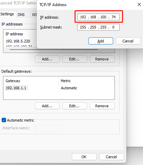Viewport: 143px width, 165px height.
Task: Remove the selected default gateway
Action: point(102,106)
